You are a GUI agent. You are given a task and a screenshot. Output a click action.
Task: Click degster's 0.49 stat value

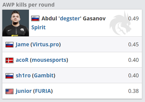point(133,18)
